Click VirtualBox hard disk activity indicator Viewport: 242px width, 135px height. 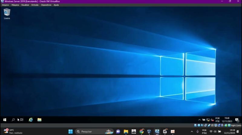(x=195, y=125)
